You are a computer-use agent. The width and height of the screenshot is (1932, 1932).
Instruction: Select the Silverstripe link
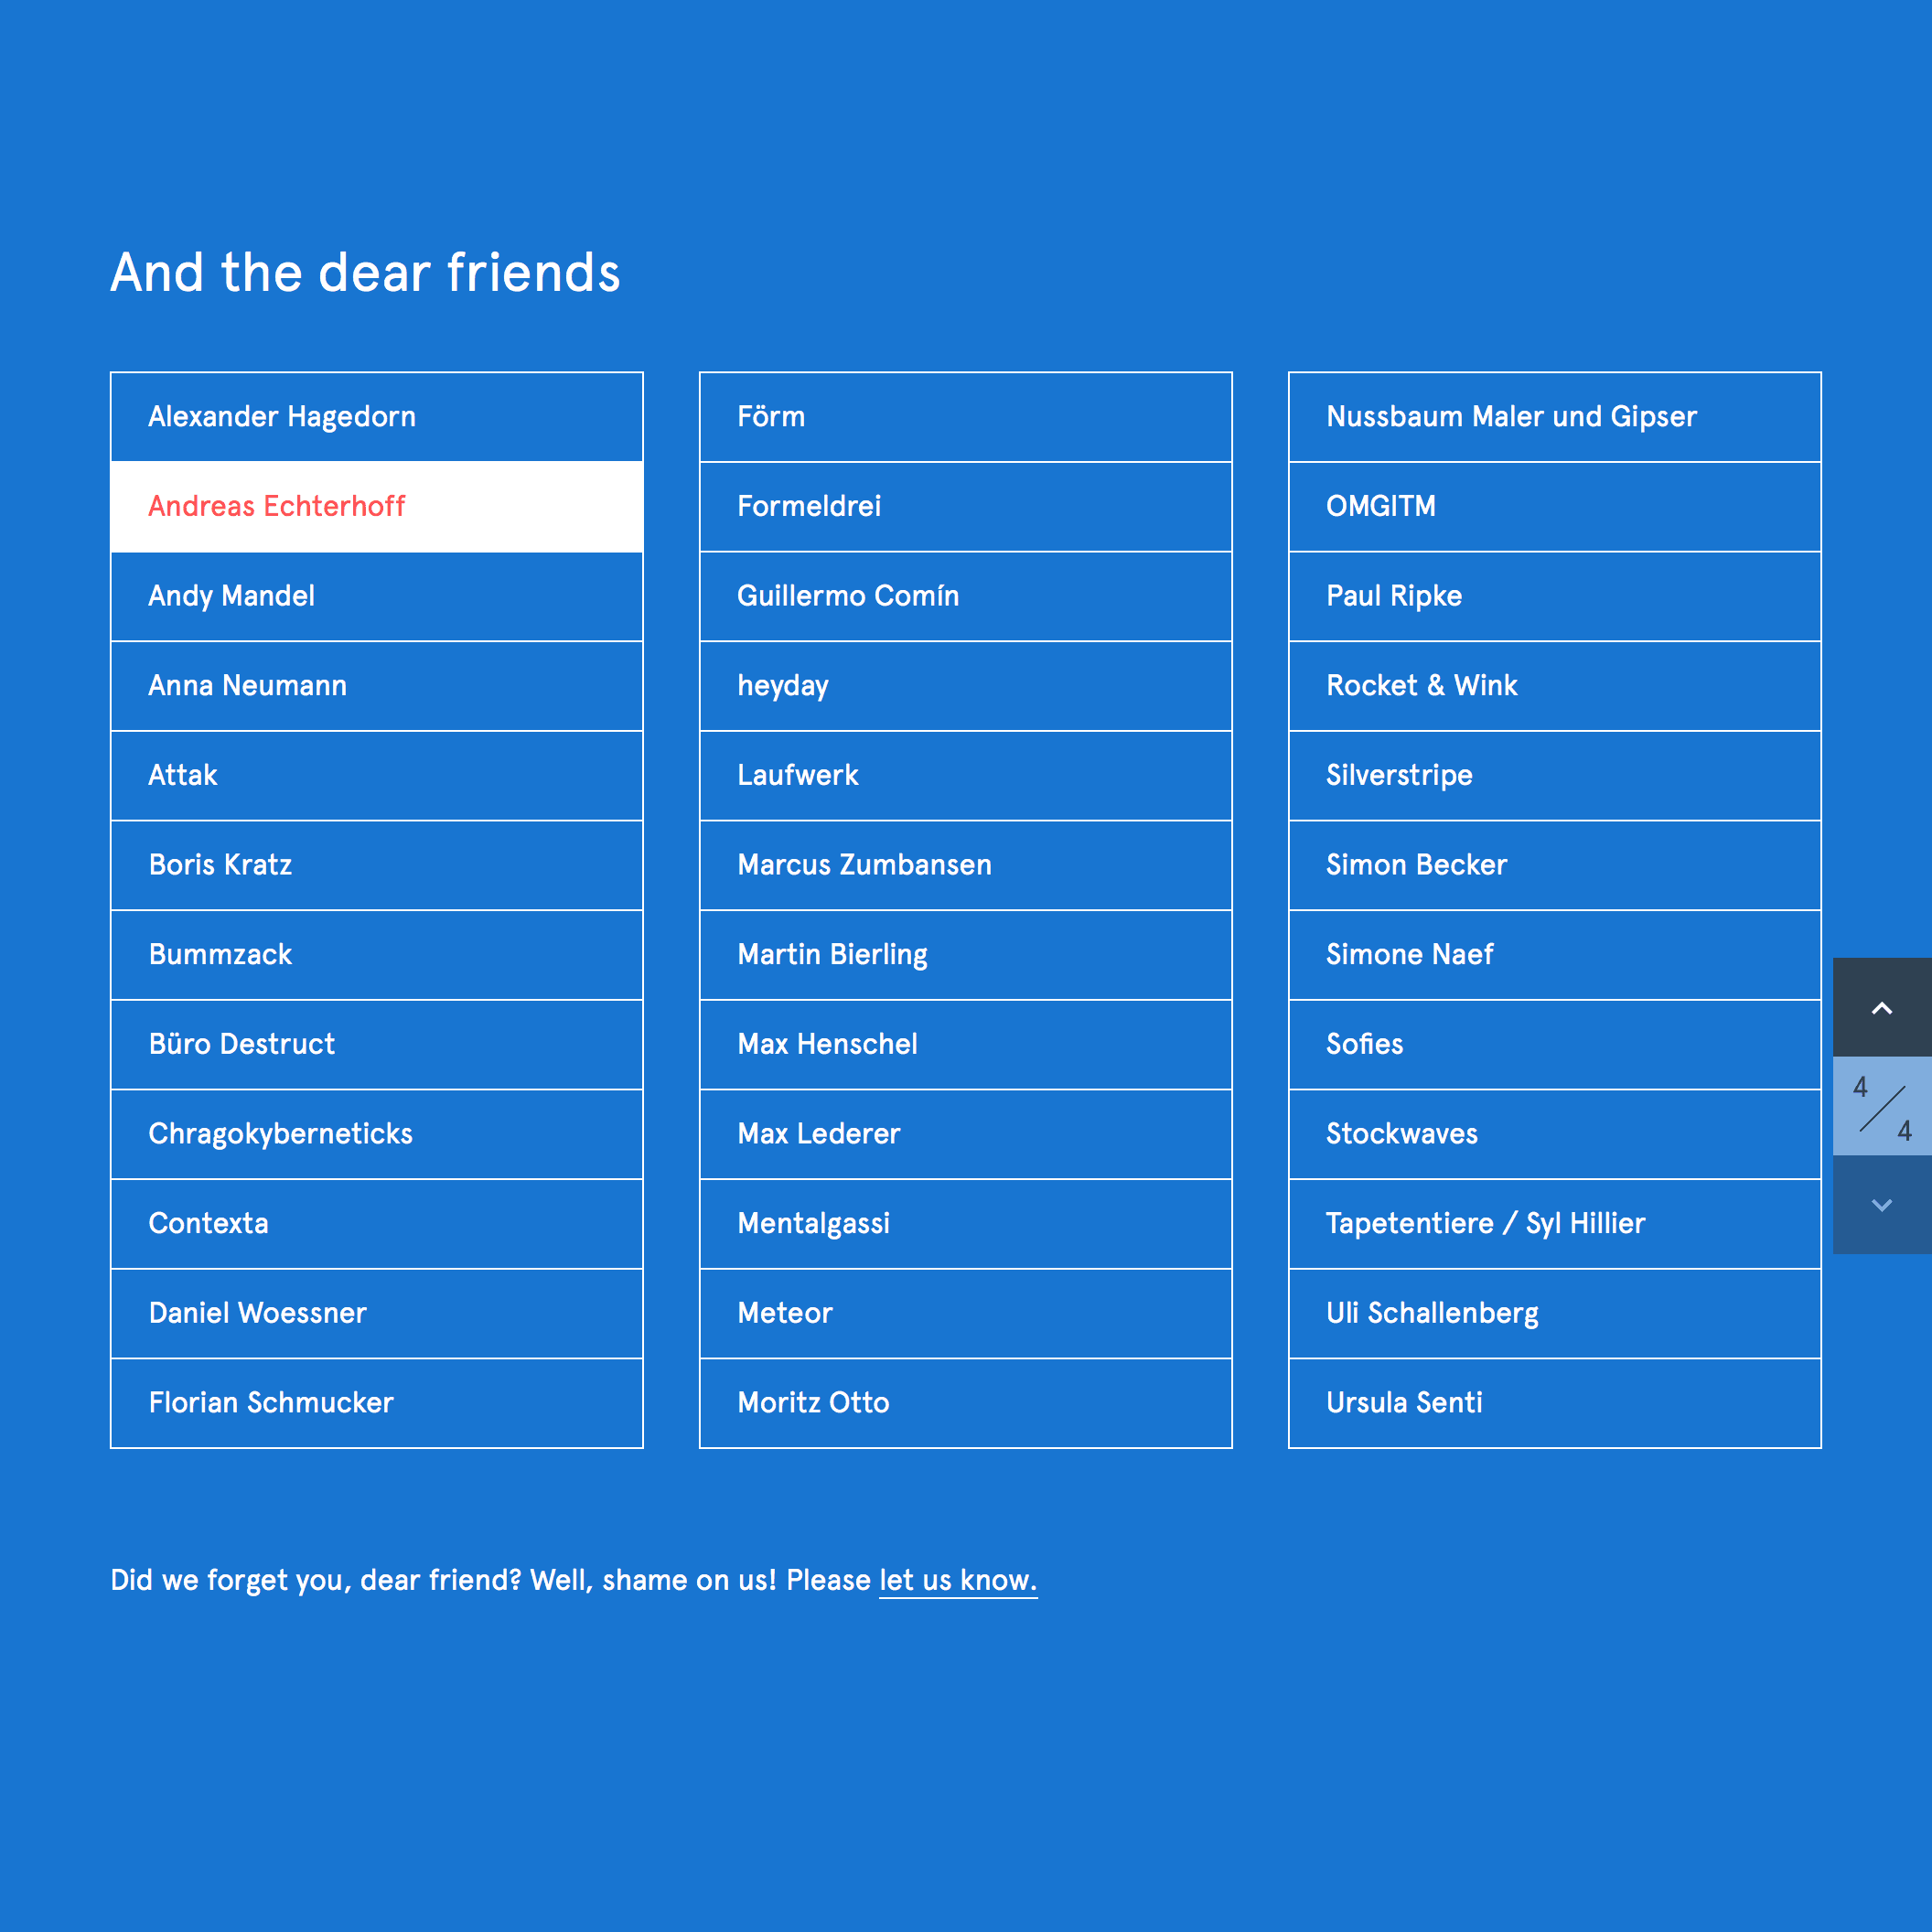click(x=1555, y=775)
